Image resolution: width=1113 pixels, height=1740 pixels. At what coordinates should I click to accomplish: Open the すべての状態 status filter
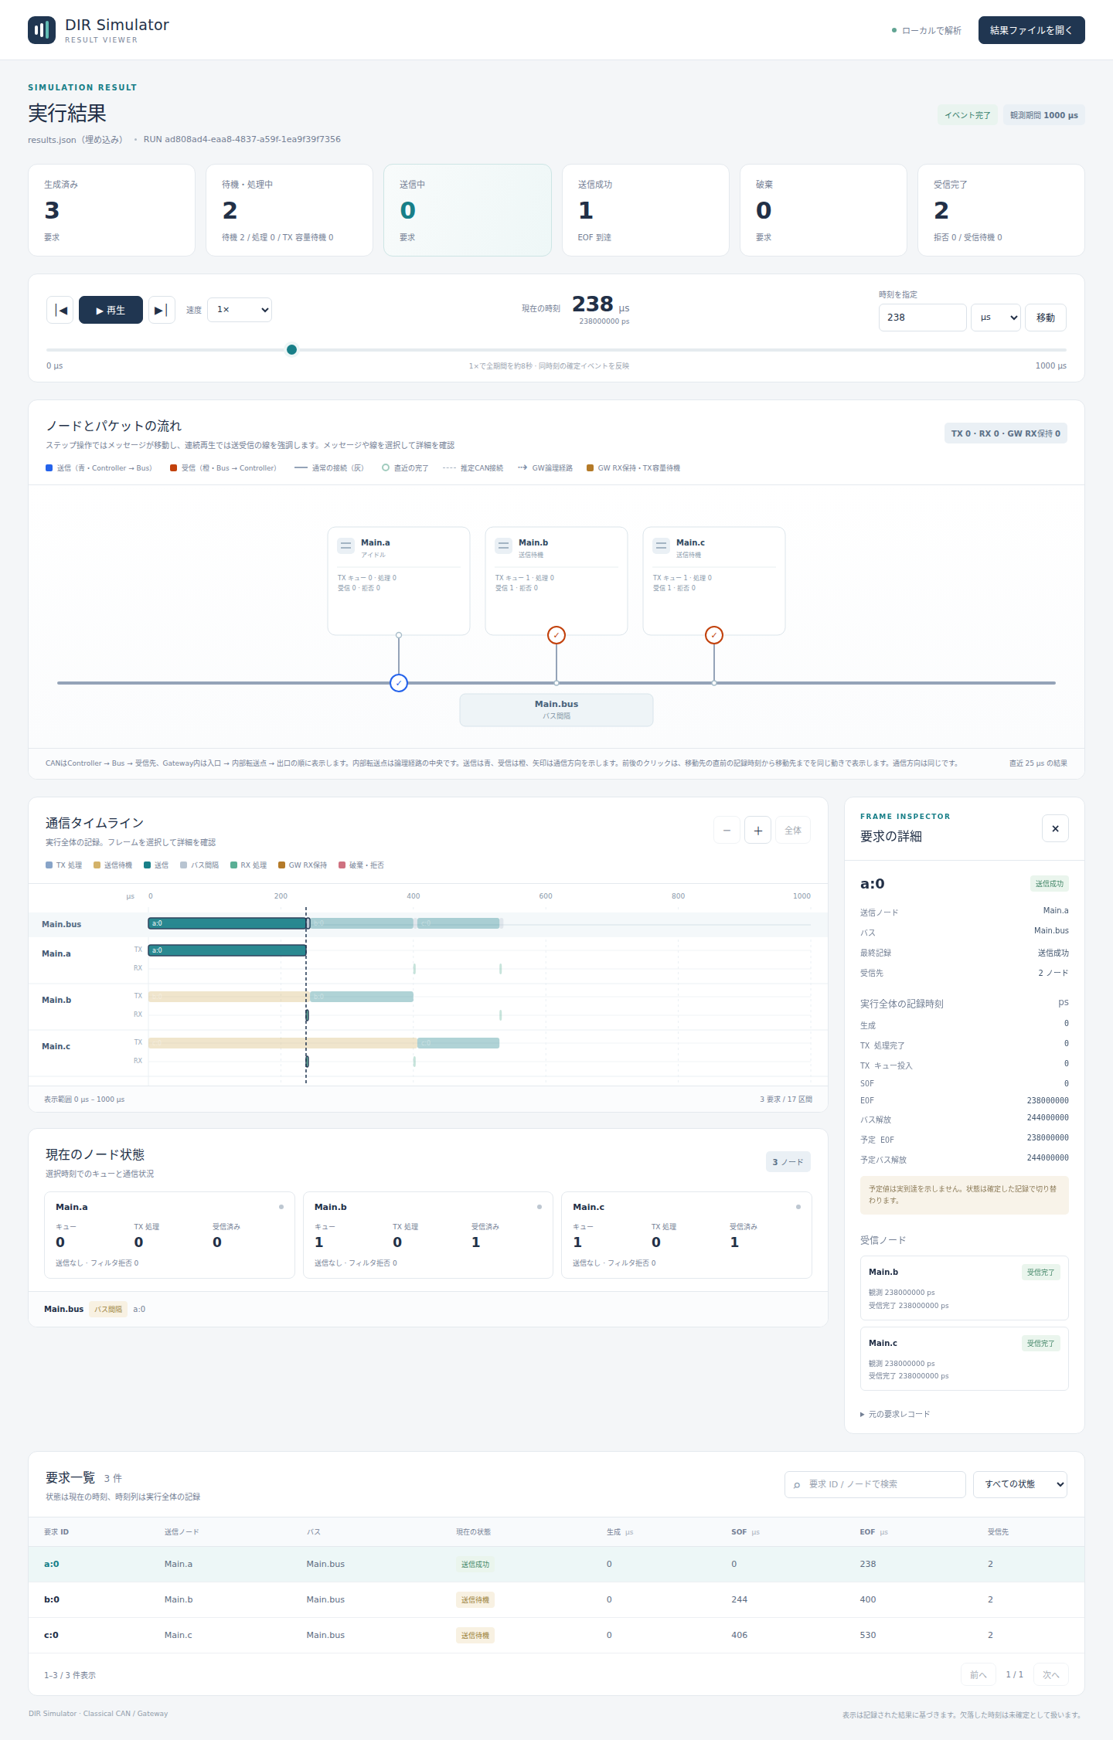pyautogui.click(x=1020, y=1484)
